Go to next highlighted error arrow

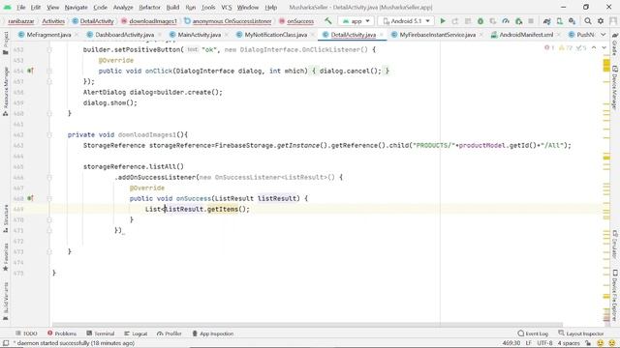[x=604, y=47]
